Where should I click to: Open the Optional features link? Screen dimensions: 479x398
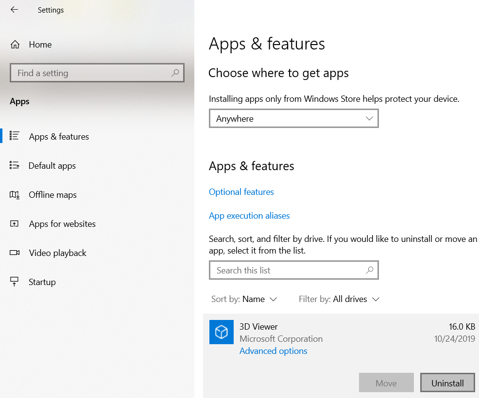(x=241, y=192)
